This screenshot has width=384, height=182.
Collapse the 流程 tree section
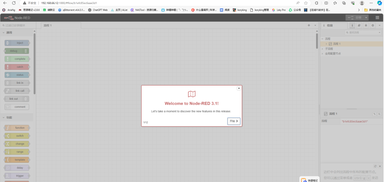point(322,39)
